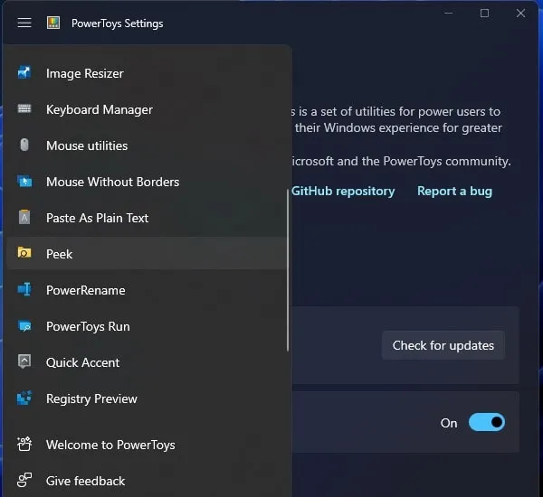The image size is (543, 497).
Task: Minimize the PowerToys Settings window
Action: 449,14
